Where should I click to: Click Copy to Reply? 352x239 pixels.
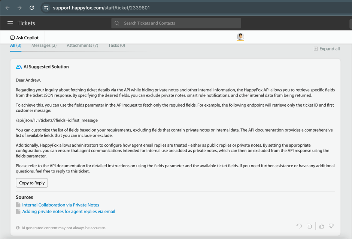tap(32, 183)
